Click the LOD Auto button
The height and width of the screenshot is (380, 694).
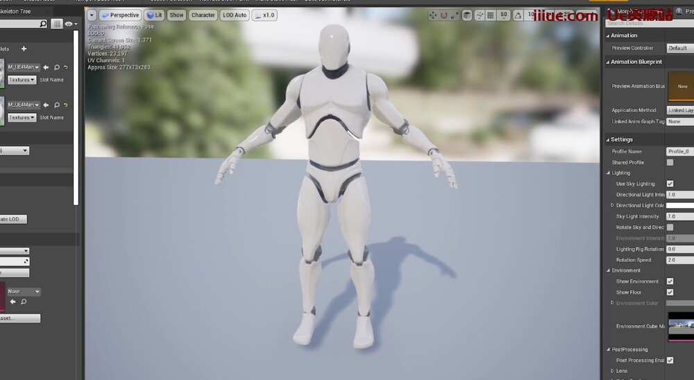coord(235,15)
